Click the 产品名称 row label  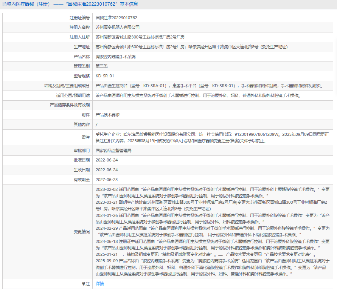point(82,57)
